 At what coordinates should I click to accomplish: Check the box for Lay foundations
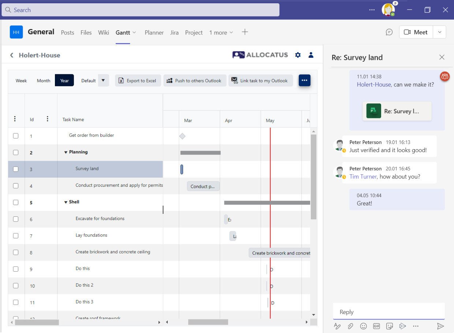coord(16,235)
